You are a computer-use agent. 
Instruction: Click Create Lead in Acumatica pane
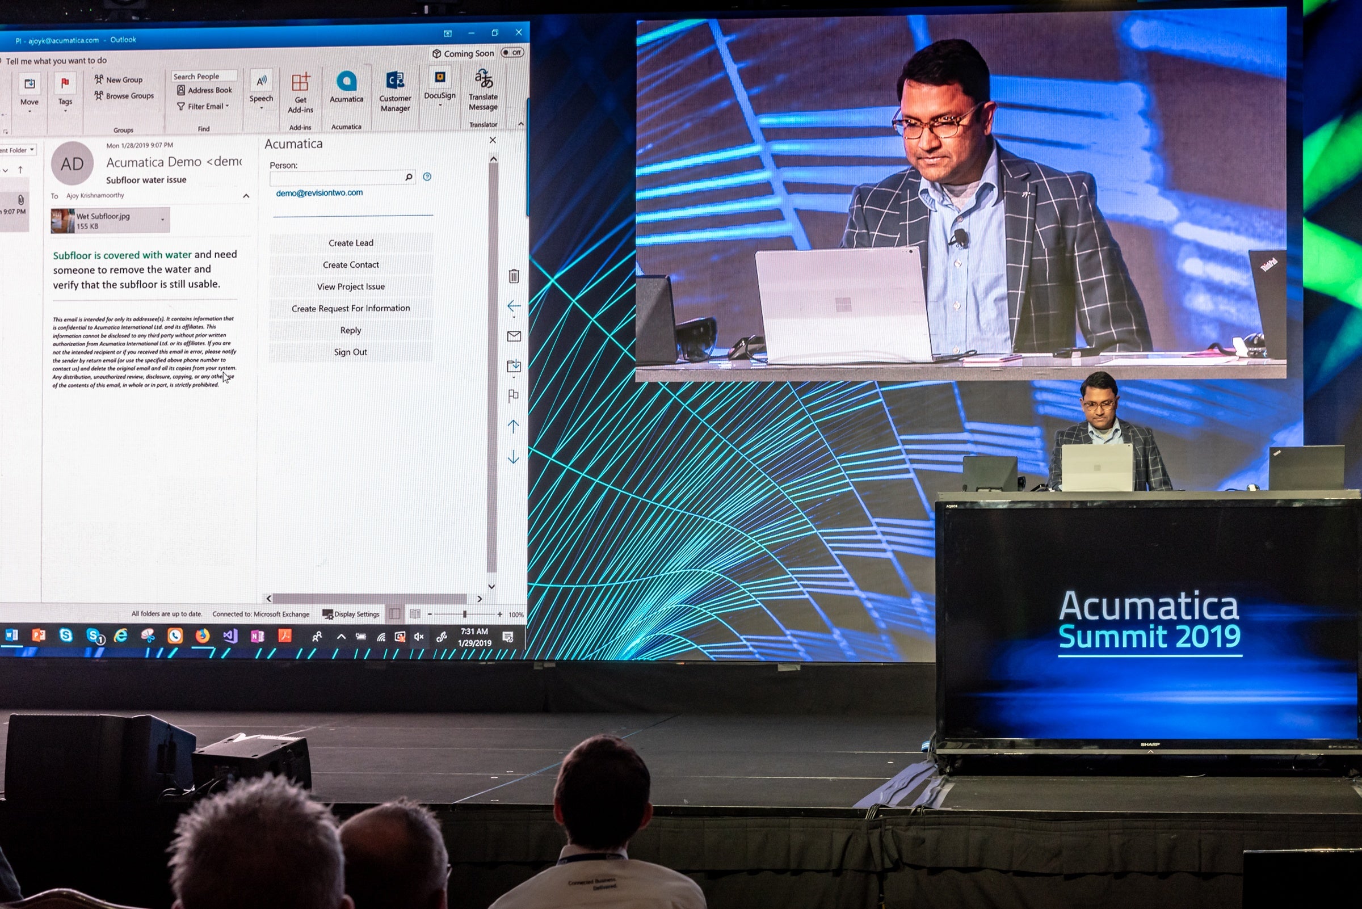tap(351, 243)
